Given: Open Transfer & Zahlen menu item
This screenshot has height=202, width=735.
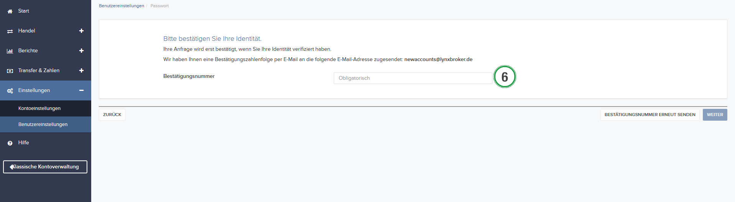Looking at the screenshot, I should pos(46,71).
